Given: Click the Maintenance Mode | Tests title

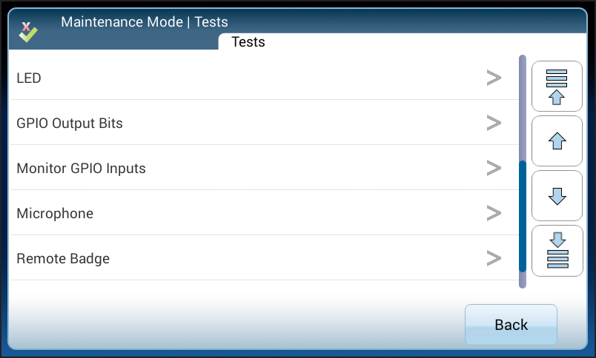Looking at the screenshot, I should point(144,21).
